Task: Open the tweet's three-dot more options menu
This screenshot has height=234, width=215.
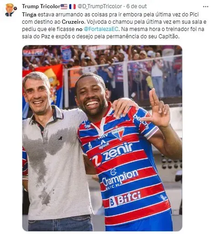Action: (x=205, y=7)
